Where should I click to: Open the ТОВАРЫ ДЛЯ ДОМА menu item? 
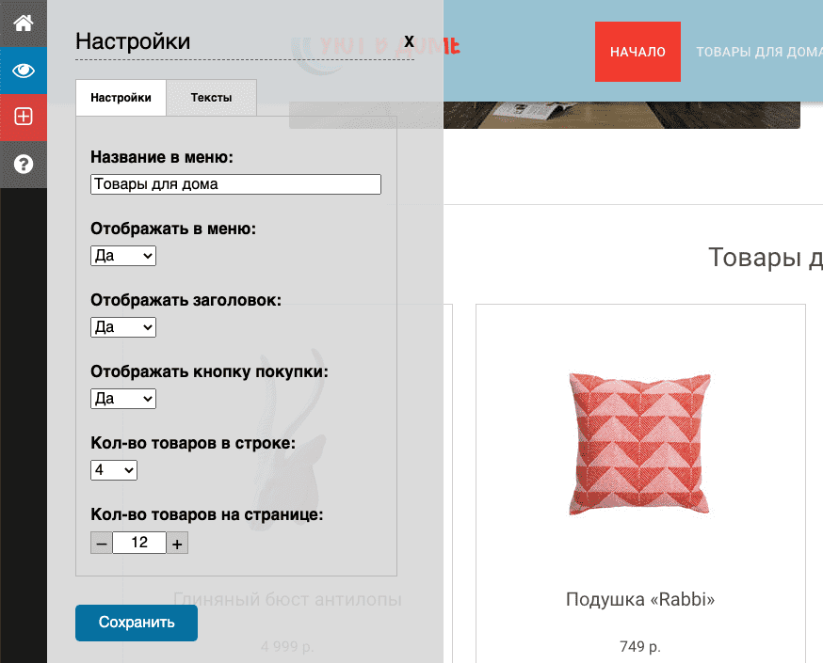tap(760, 52)
